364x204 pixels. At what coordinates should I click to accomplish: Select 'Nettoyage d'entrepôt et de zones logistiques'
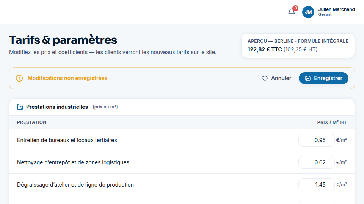182,162
